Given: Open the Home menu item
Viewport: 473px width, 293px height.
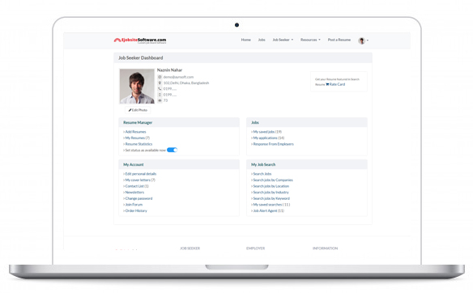Looking at the screenshot, I should coord(246,40).
